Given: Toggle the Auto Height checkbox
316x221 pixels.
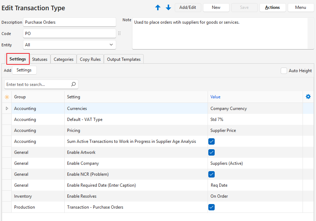Looking at the screenshot, I should pos(284,71).
